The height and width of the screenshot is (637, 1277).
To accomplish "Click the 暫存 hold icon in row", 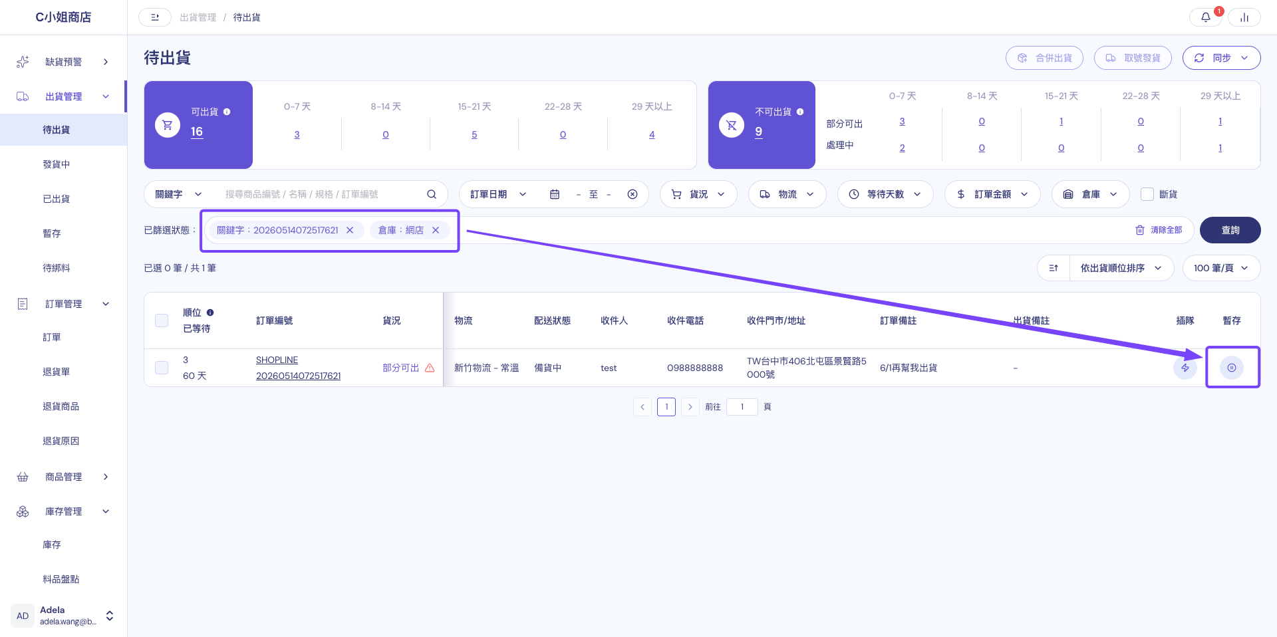I will 1232,368.
